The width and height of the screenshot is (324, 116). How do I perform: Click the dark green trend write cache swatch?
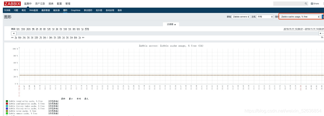[x=7, y=101]
